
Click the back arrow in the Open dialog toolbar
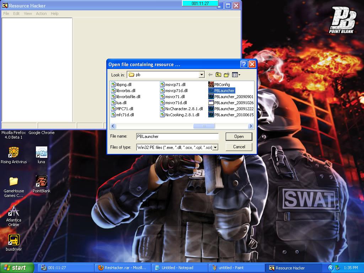pyautogui.click(x=210, y=75)
